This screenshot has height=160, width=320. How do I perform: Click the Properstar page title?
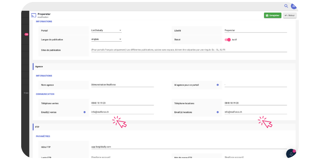coord(44,14)
